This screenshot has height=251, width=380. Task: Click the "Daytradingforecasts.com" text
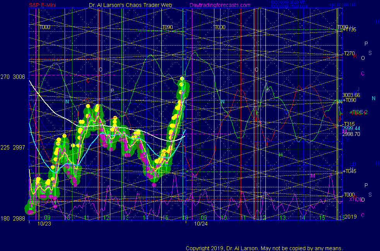pos(220,5)
